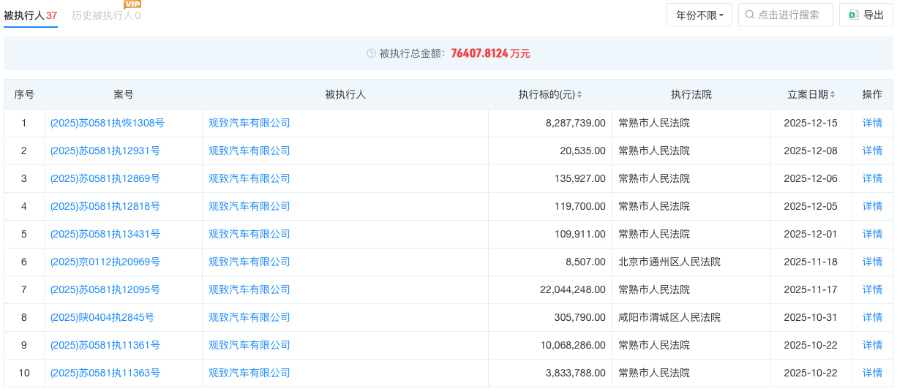Screen dimensions: 897x391
Task: Click the 被执行人 column header
Action: pyautogui.click(x=345, y=94)
